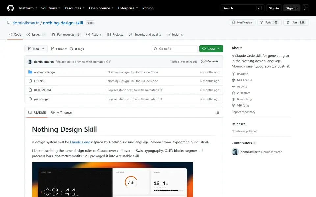Viewport: 316px width, 197px height.
Task: Open the dominikmartn owner profile link
Action: [x=26, y=23]
